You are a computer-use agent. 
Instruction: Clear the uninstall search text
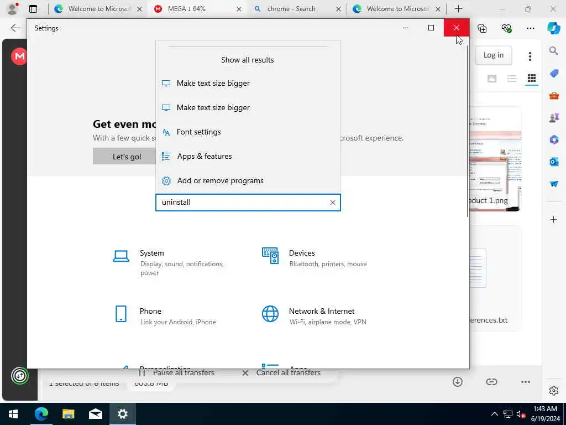332,203
